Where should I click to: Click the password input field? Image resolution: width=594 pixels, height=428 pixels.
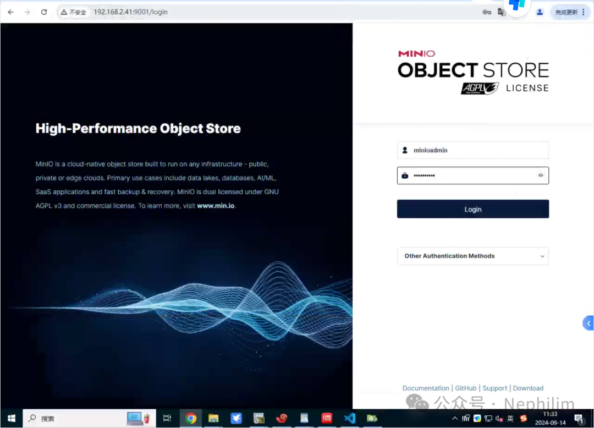tap(473, 175)
